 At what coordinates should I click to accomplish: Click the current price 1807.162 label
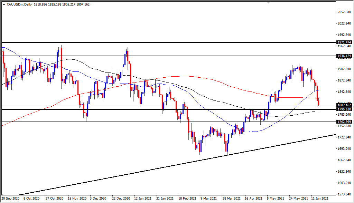pos(344,105)
